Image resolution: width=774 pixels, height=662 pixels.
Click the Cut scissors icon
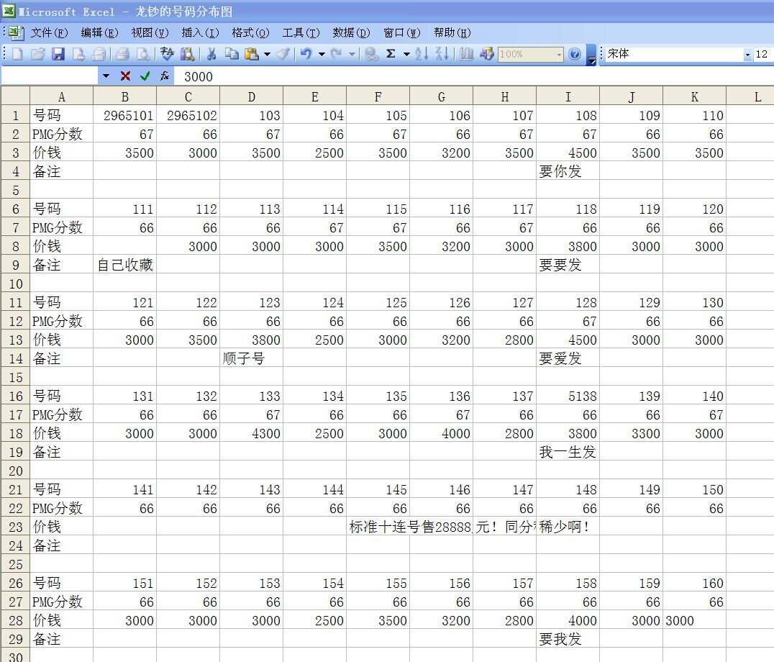click(211, 54)
